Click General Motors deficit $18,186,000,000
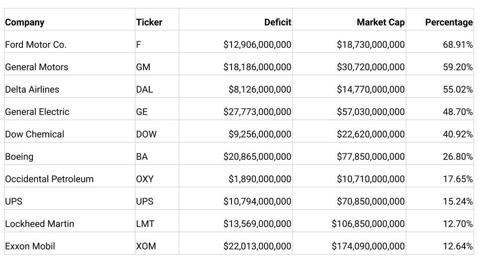 point(257,67)
